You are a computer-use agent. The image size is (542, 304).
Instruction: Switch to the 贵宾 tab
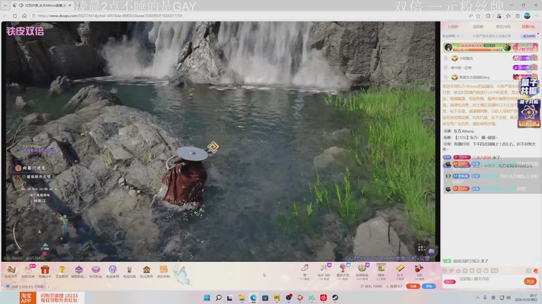click(503, 26)
